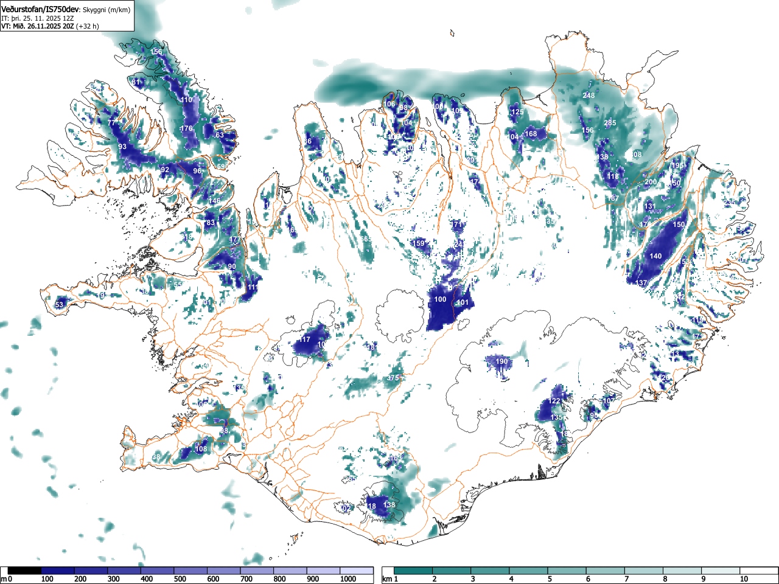Viewport: 779px width, 584px height.
Task: Click the '10' tick label in the km legend
Action: (744, 579)
